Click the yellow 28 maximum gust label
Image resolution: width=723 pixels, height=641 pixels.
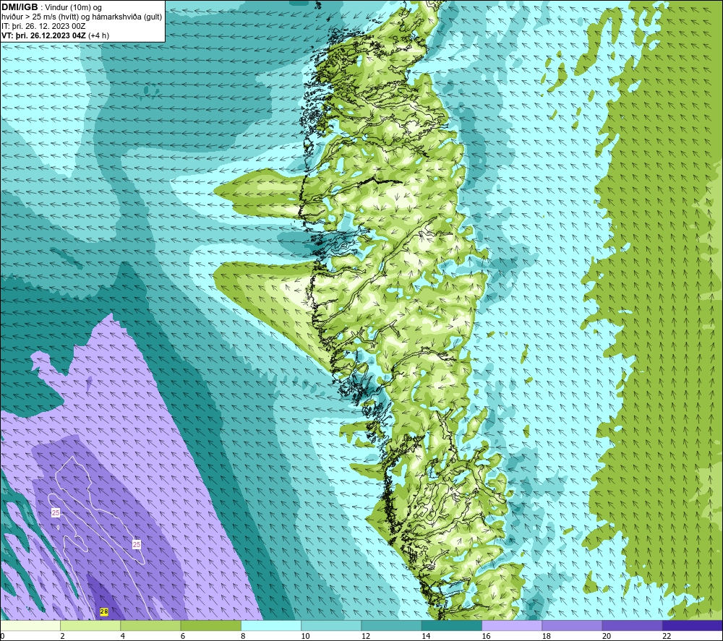tap(104, 611)
